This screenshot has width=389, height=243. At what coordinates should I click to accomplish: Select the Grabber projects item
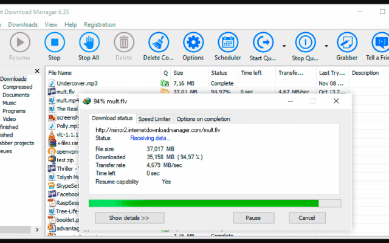click(17, 143)
